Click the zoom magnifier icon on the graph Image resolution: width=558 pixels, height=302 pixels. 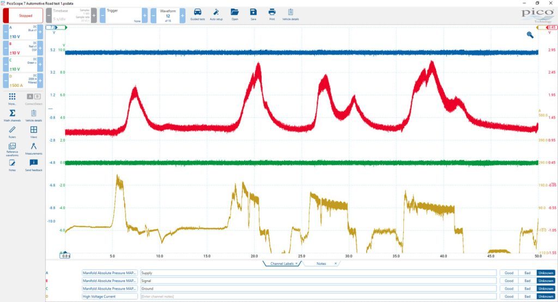pos(530,34)
